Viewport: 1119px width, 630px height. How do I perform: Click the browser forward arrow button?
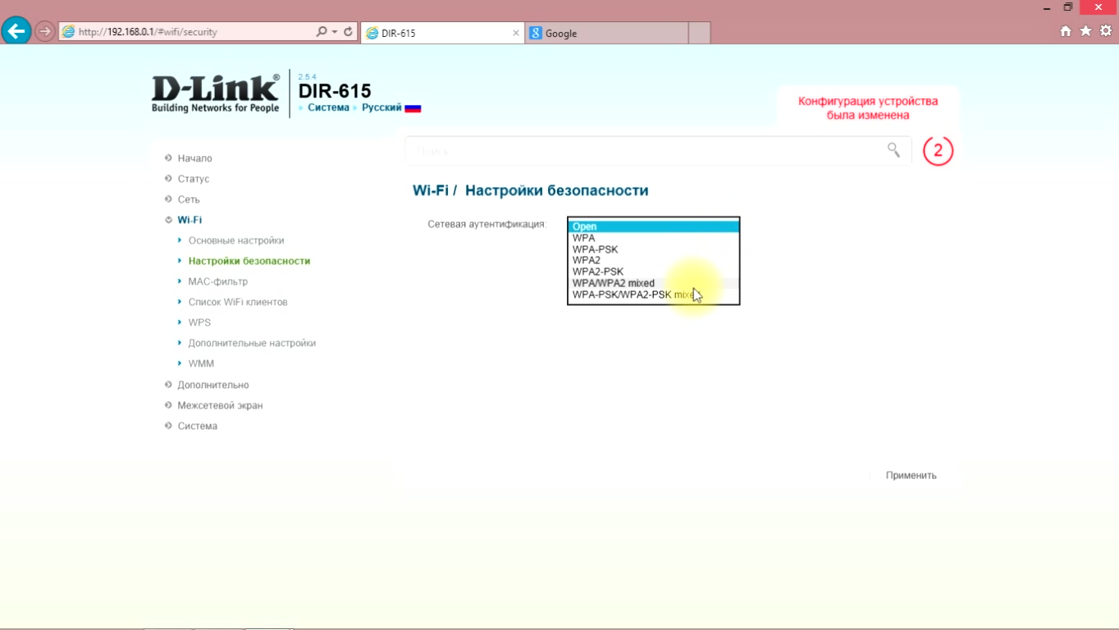45,31
